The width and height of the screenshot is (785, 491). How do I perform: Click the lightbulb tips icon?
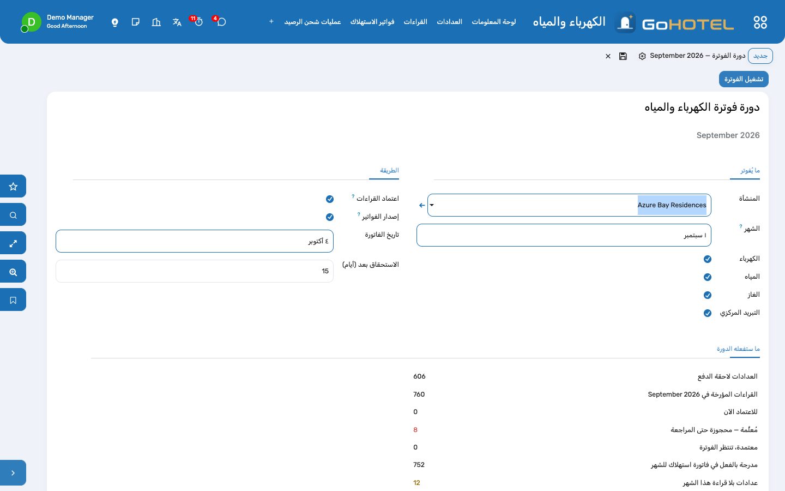[115, 22]
